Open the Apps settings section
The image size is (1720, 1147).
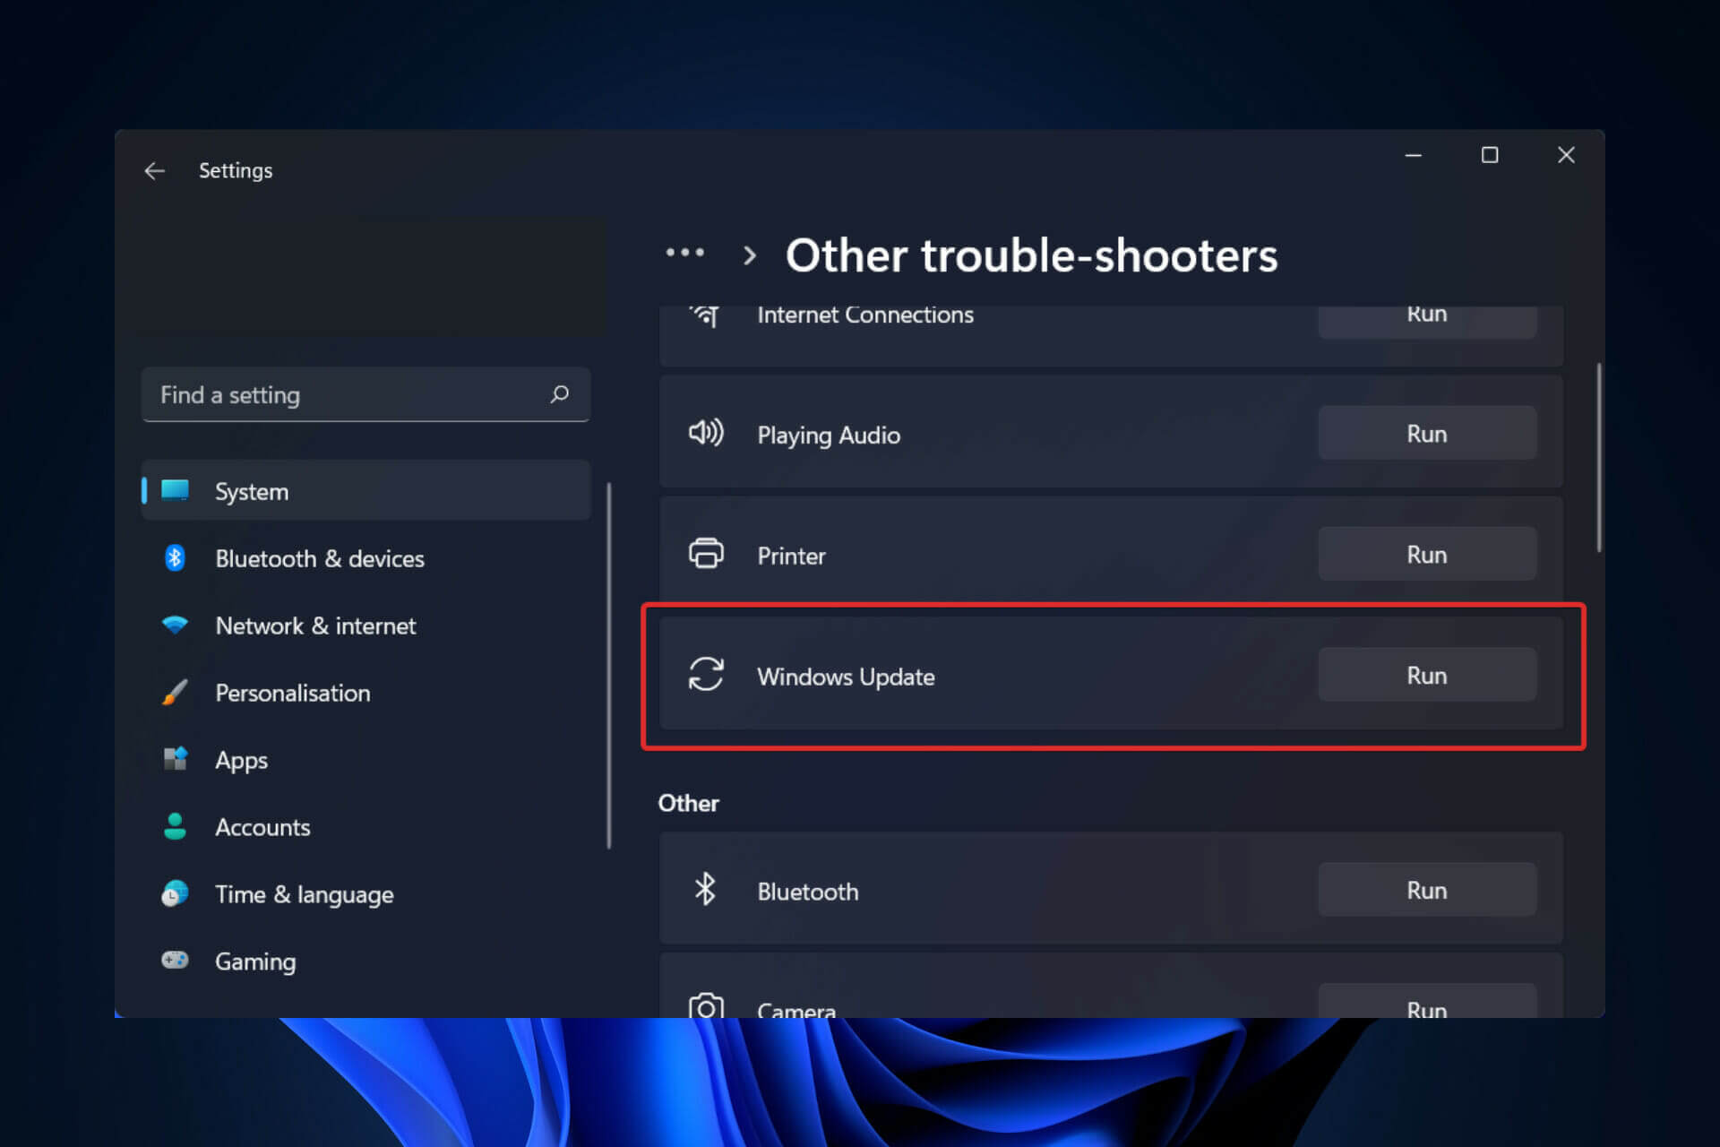pos(365,760)
